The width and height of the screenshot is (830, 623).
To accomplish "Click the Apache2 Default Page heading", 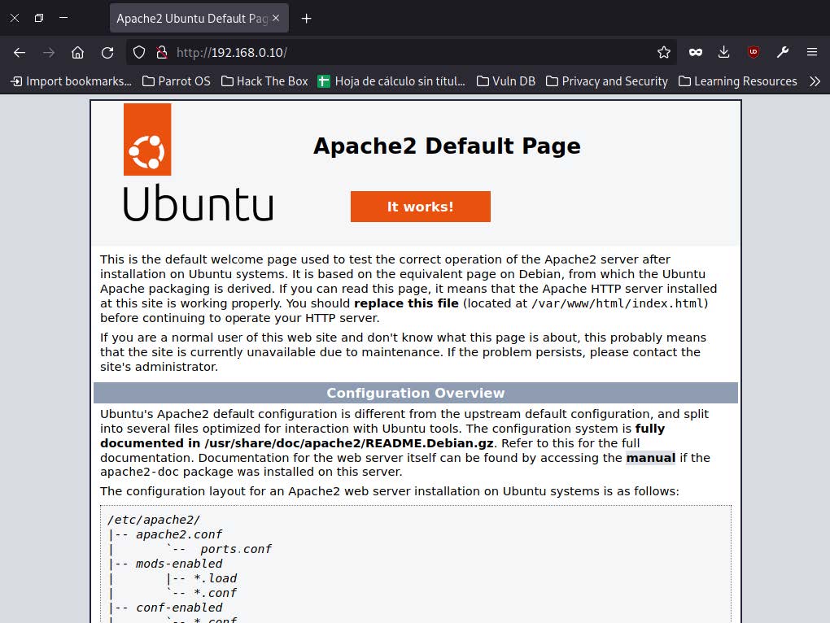I will 447,146.
